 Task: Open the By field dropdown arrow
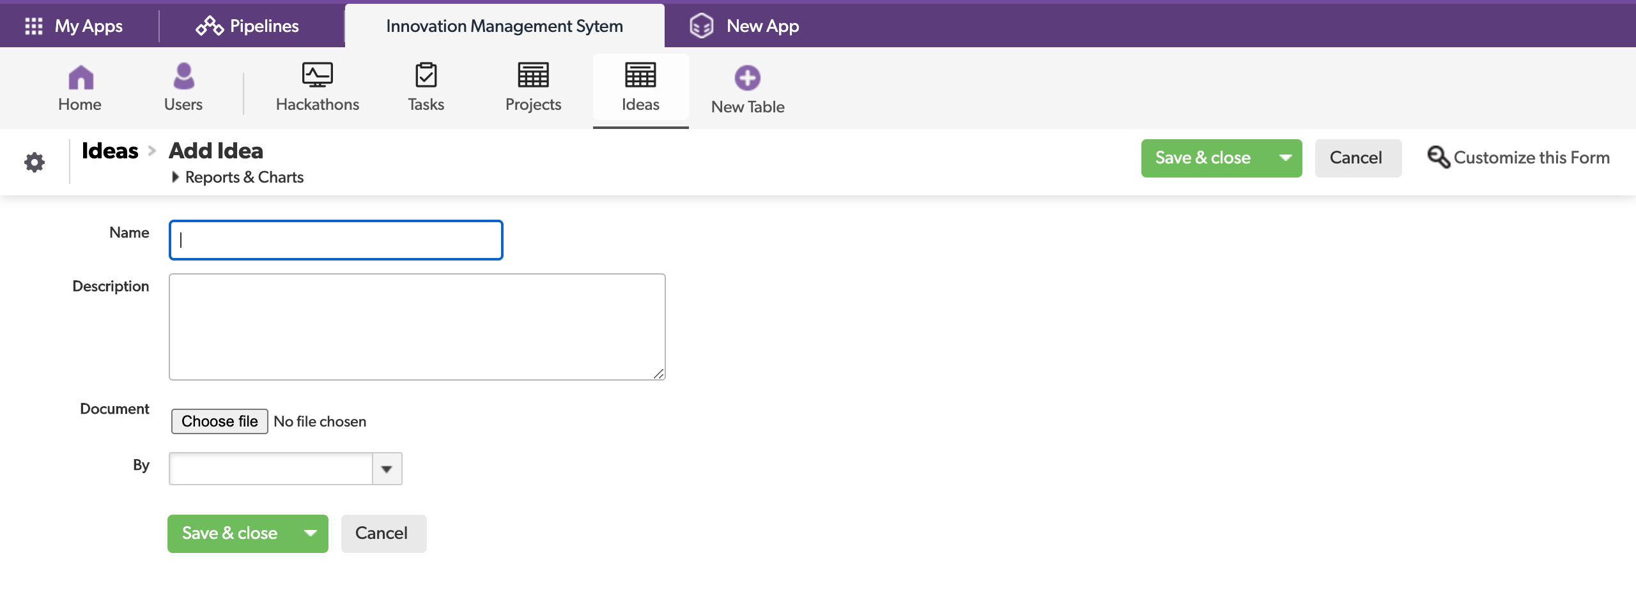(x=387, y=469)
